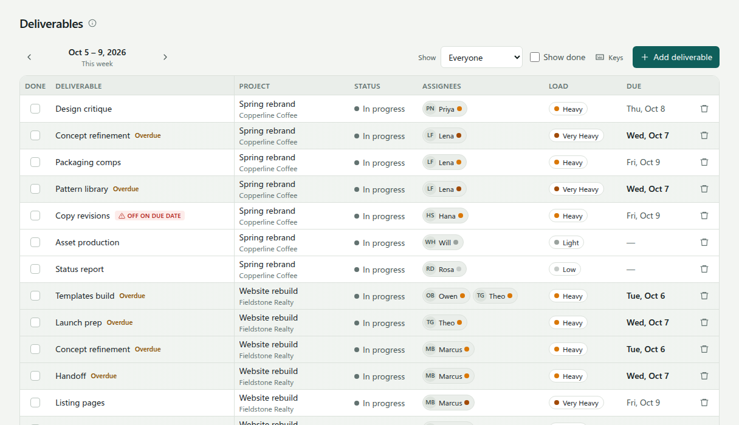This screenshot has height=425, width=739.
Task: Click the Add deliverable button
Action: tap(676, 57)
